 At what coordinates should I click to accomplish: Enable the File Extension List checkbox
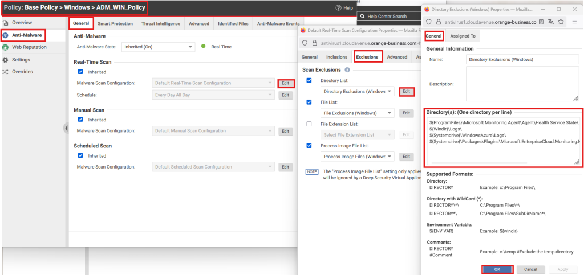[x=309, y=124]
